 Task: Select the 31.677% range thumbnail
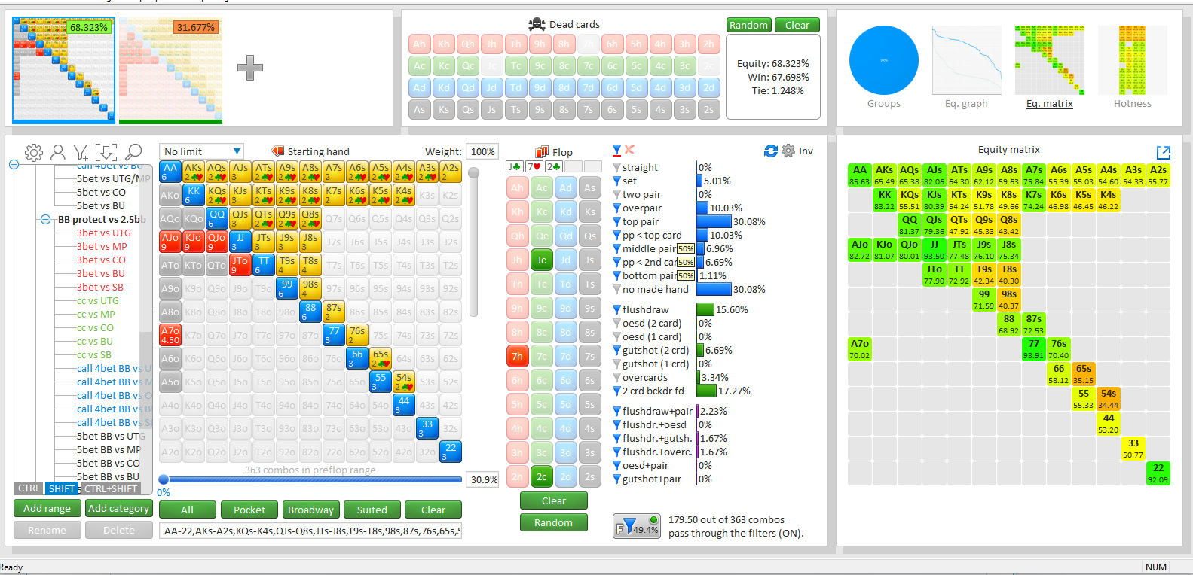pos(171,69)
